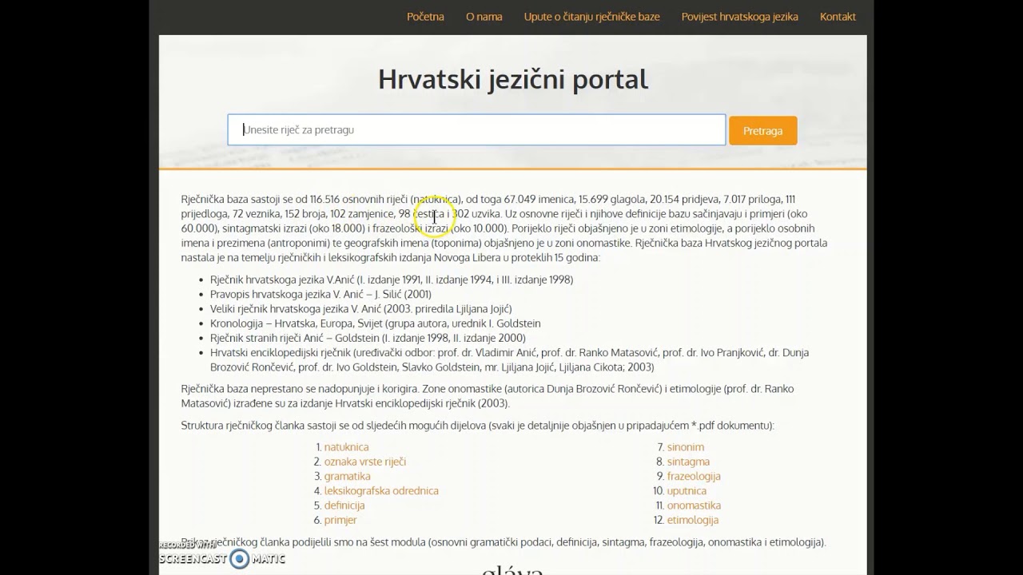
Task: Open the onomastika link
Action: pyautogui.click(x=694, y=506)
